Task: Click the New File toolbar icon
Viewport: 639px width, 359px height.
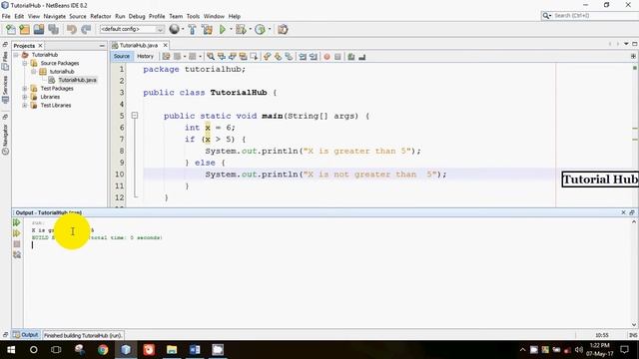Action: click(11, 29)
